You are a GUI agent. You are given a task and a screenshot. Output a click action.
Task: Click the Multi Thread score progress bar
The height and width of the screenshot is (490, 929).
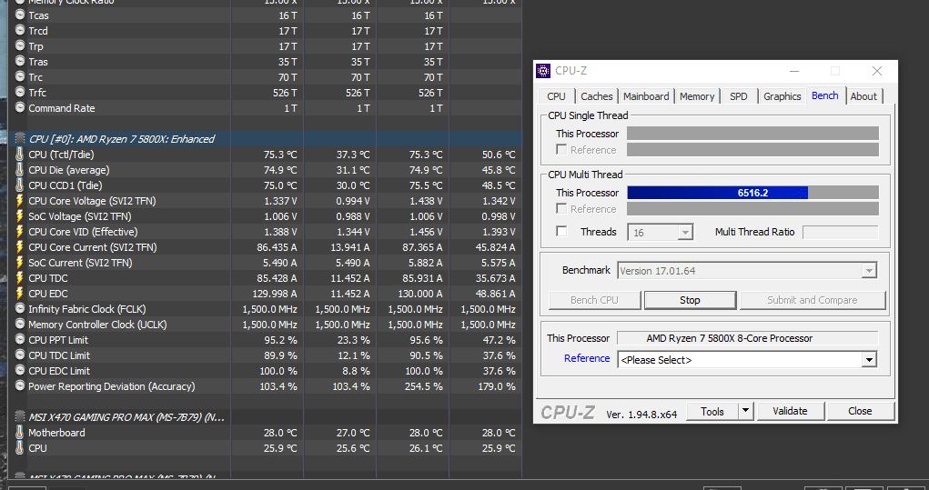(x=752, y=193)
